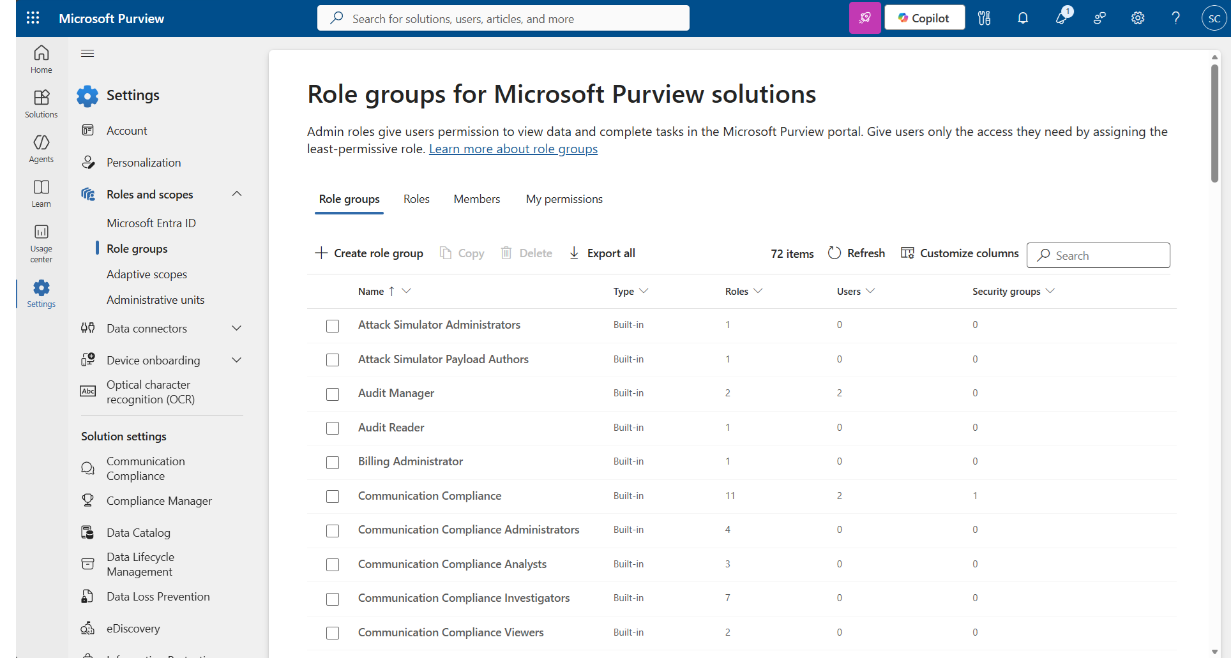Click the Data connectors icon
This screenshot has height=658, width=1231.
pyautogui.click(x=88, y=328)
